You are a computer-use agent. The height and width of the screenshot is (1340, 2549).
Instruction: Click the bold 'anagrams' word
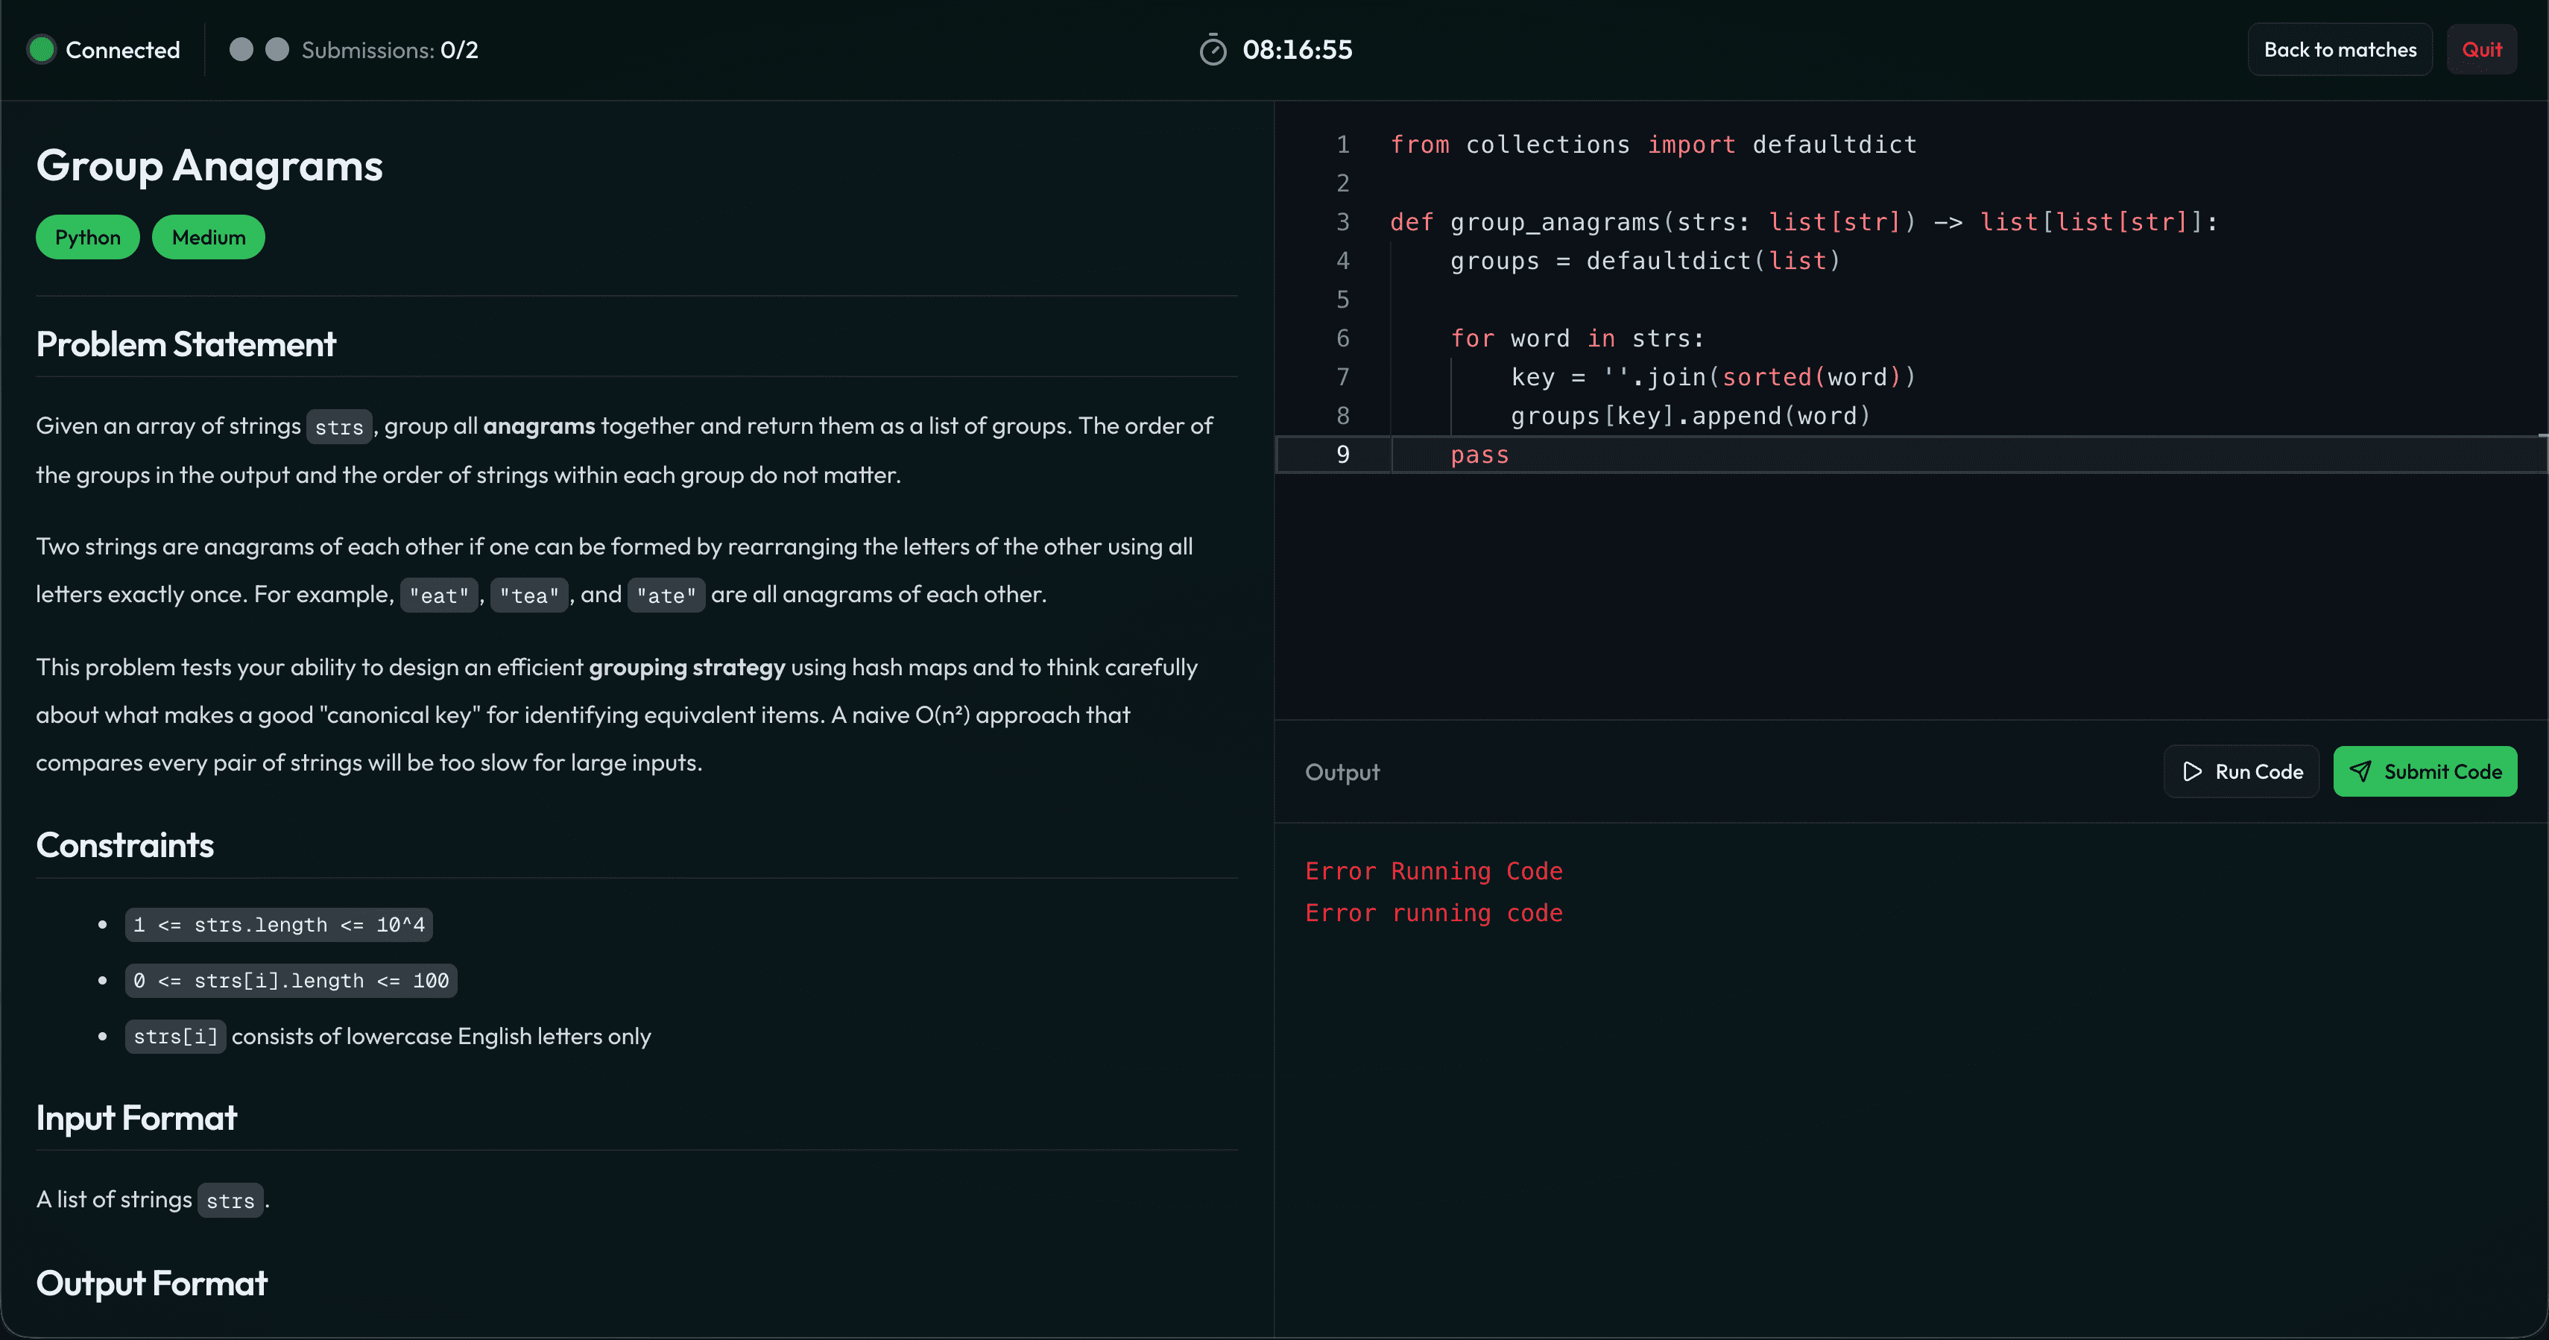coord(540,426)
